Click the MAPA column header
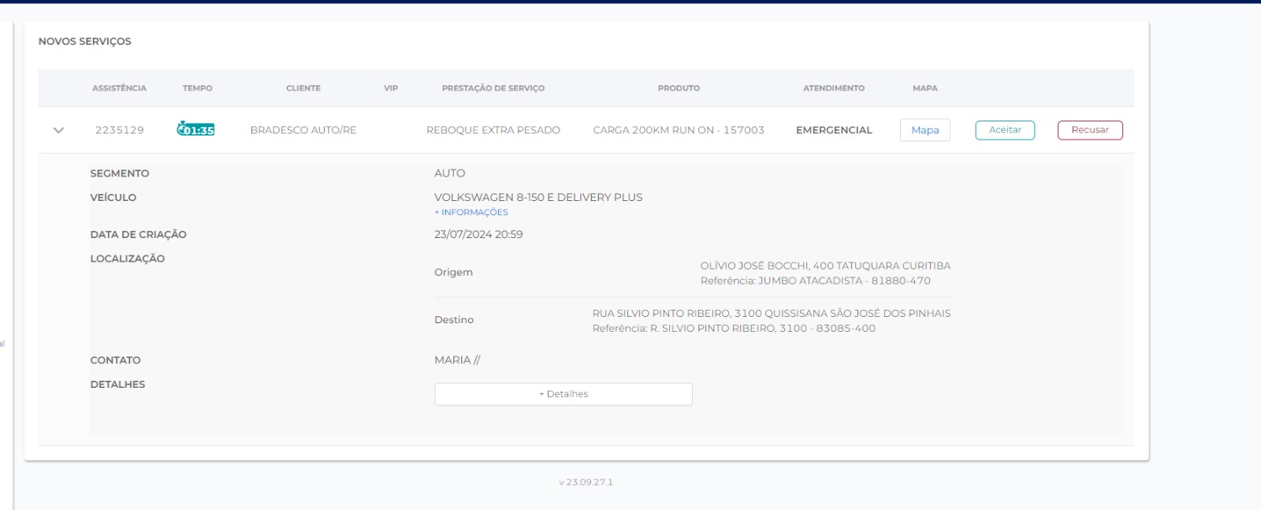1261x510 pixels. (925, 88)
